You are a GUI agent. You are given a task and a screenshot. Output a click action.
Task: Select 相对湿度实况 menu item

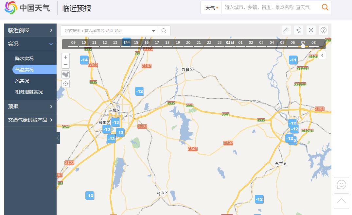(29, 92)
